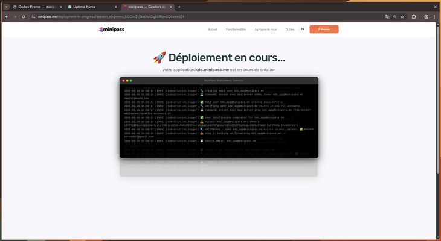Screen dimensions: 441x241
Task: Open a new browser tab
Action: 179,7
